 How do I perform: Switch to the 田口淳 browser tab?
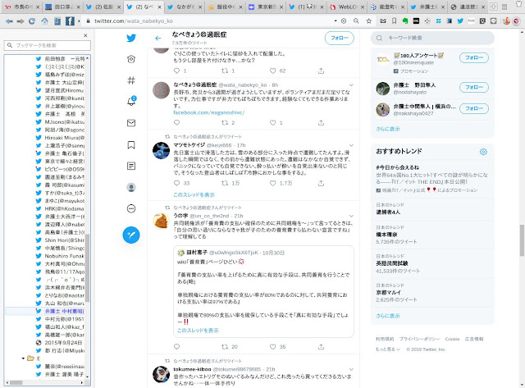click(x=64, y=7)
